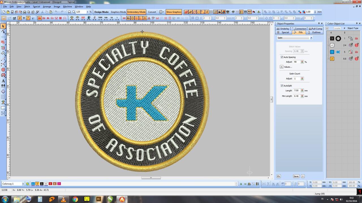
Task: Open the Arrange menu
Action: [47, 6]
